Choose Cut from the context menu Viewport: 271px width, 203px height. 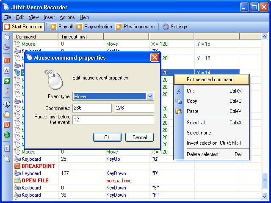[x=212, y=91]
